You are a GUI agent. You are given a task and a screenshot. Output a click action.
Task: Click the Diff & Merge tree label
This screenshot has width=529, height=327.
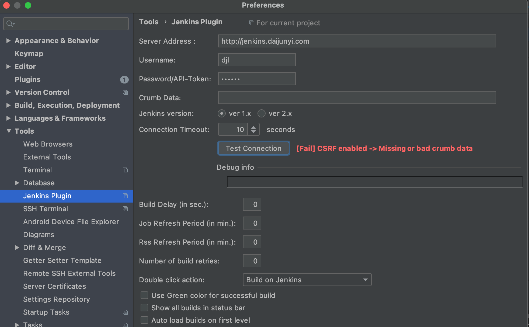(44, 248)
